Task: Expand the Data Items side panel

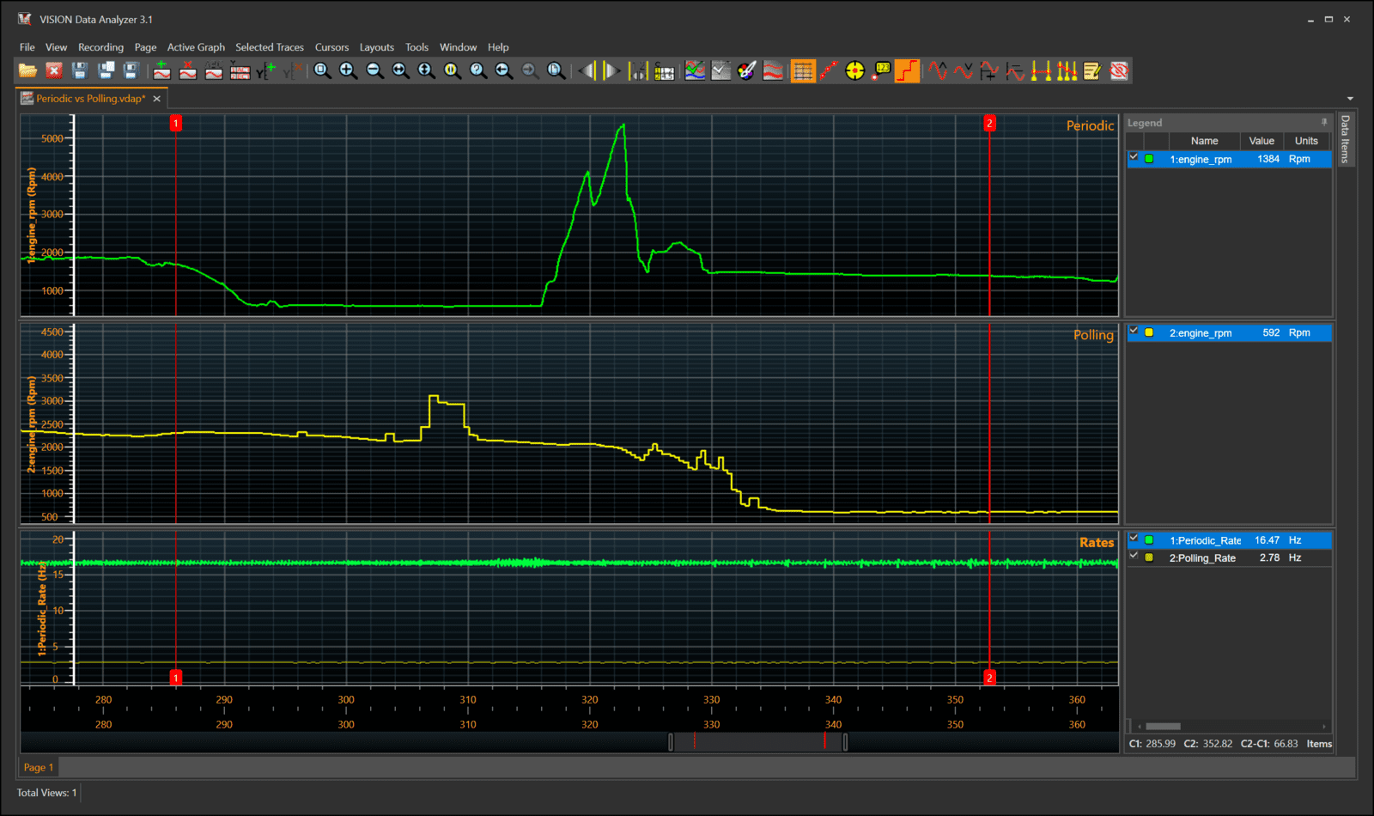Action: tap(1346, 139)
